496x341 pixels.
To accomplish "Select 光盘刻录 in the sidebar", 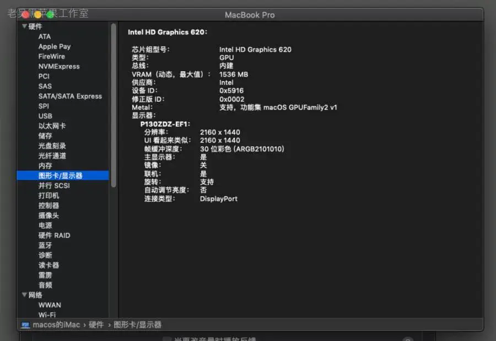I will pos(52,146).
